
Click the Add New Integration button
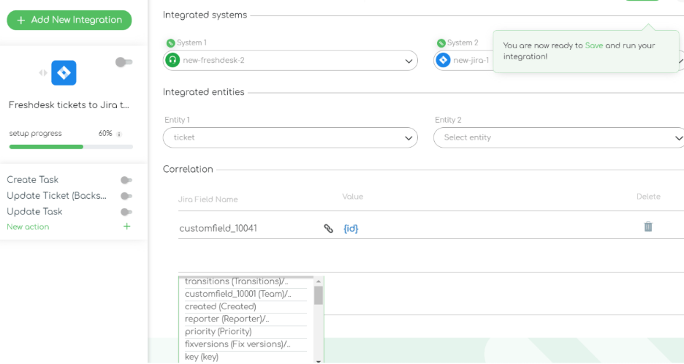[69, 20]
